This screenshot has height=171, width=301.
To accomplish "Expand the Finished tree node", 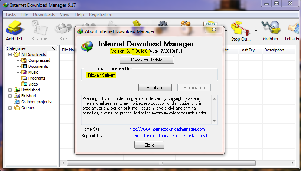I will coord(10,96).
